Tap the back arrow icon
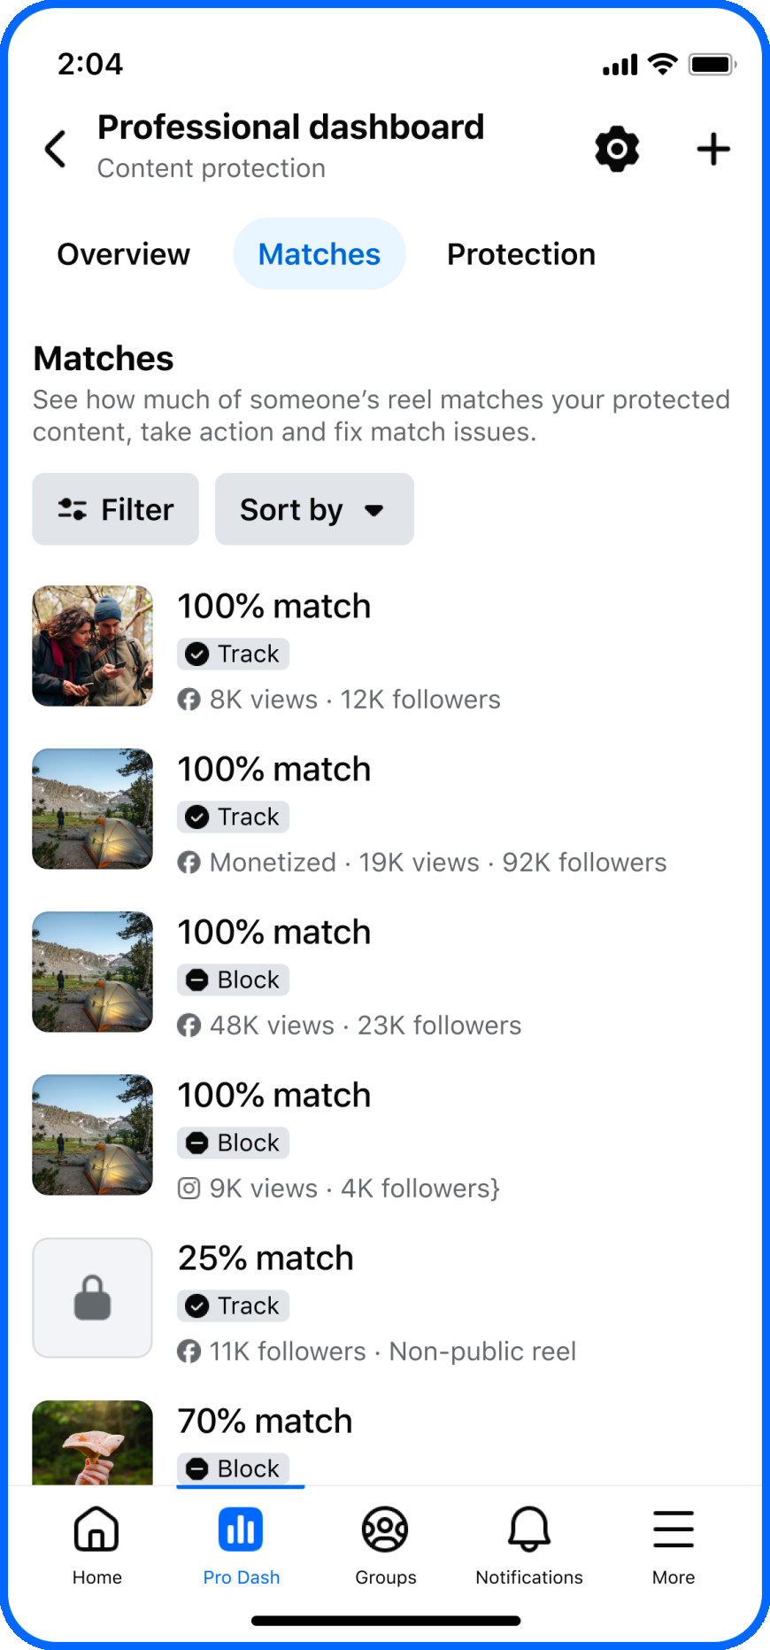The image size is (770, 1650). (x=56, y=148)
